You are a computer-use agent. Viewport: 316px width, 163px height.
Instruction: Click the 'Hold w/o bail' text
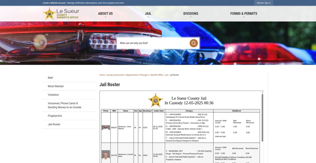pyautogui.click(x=220, y=136)
